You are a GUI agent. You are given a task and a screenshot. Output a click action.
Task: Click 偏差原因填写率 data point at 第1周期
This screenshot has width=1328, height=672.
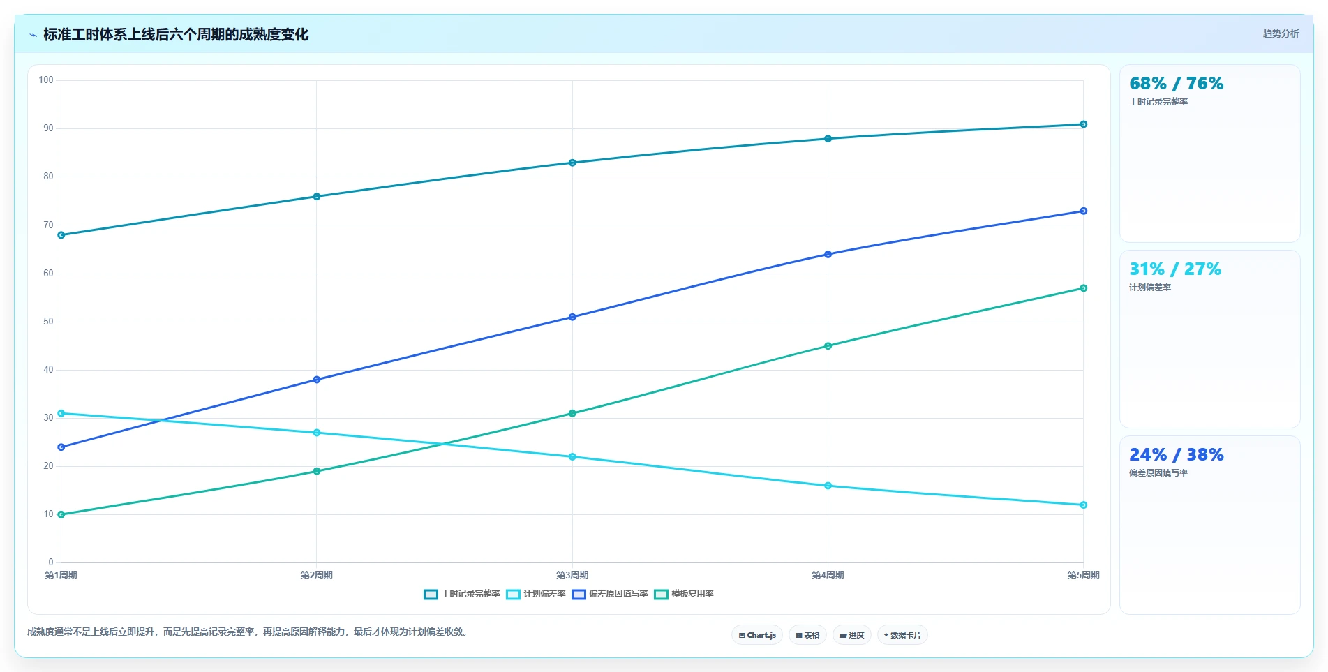(x=61, y=447)
